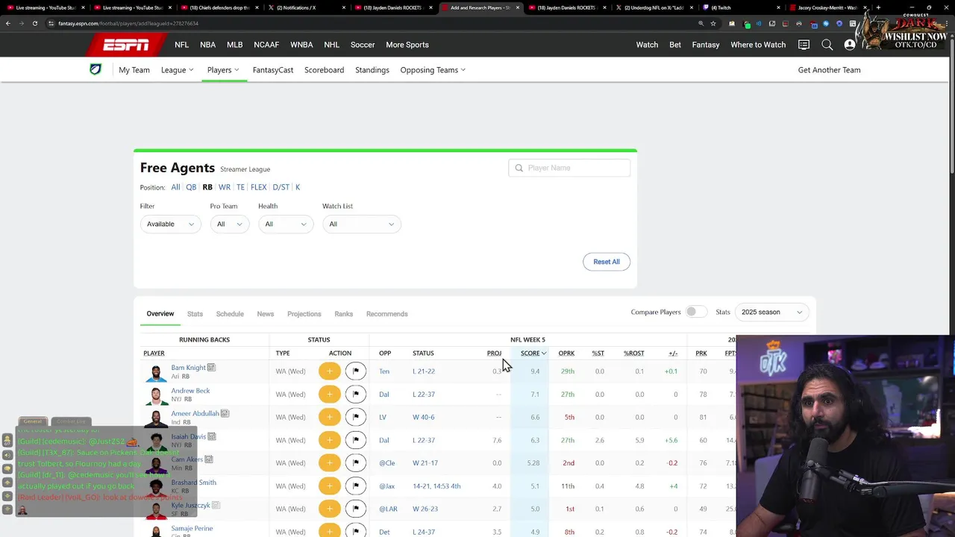955x537 pixels.
Task: Flag Andrew Beck to the watch list
Action: [x=356, y=394]
